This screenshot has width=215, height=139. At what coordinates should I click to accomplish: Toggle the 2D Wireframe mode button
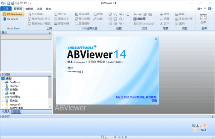(x=13, y=14)
